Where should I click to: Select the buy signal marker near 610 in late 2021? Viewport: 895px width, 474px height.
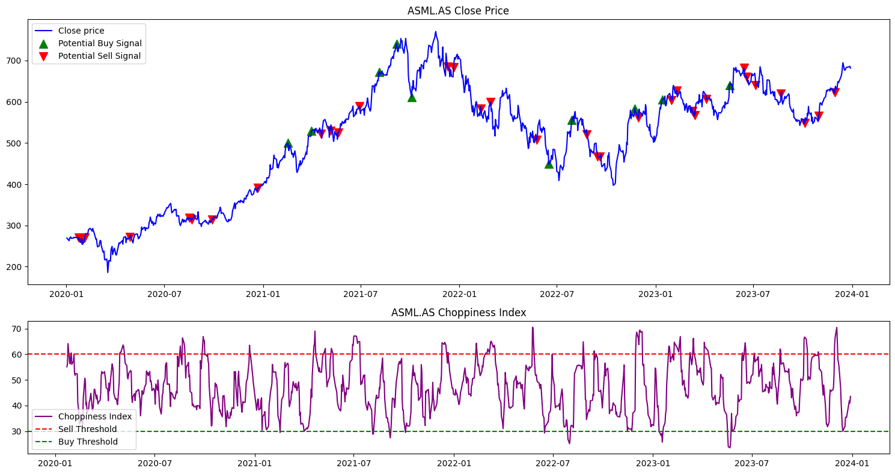tap(412, 97)
